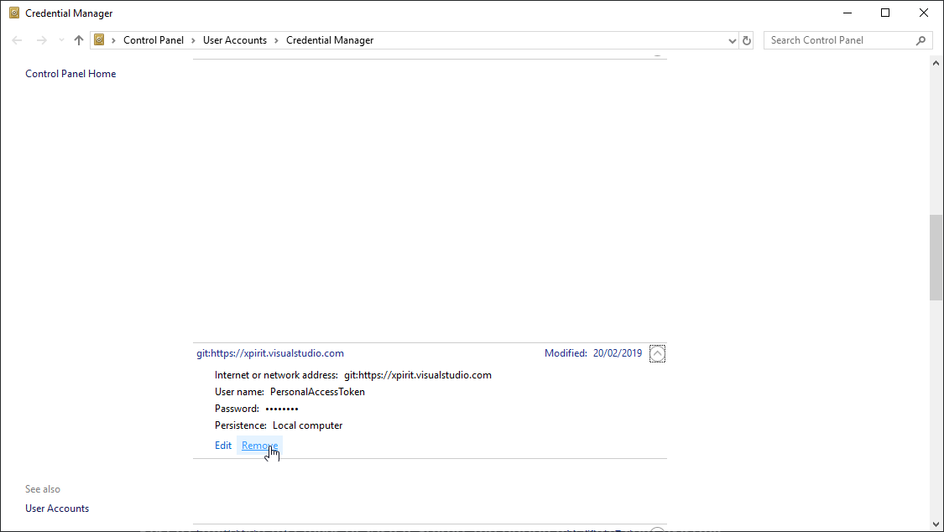
Task: Close the Credential Manager window
Action: (924, 13)
